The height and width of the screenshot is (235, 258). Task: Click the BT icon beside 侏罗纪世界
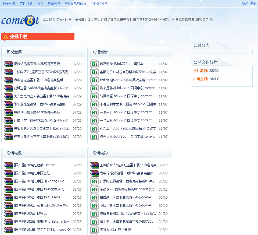pyautogui.click(x=94, y=181)
